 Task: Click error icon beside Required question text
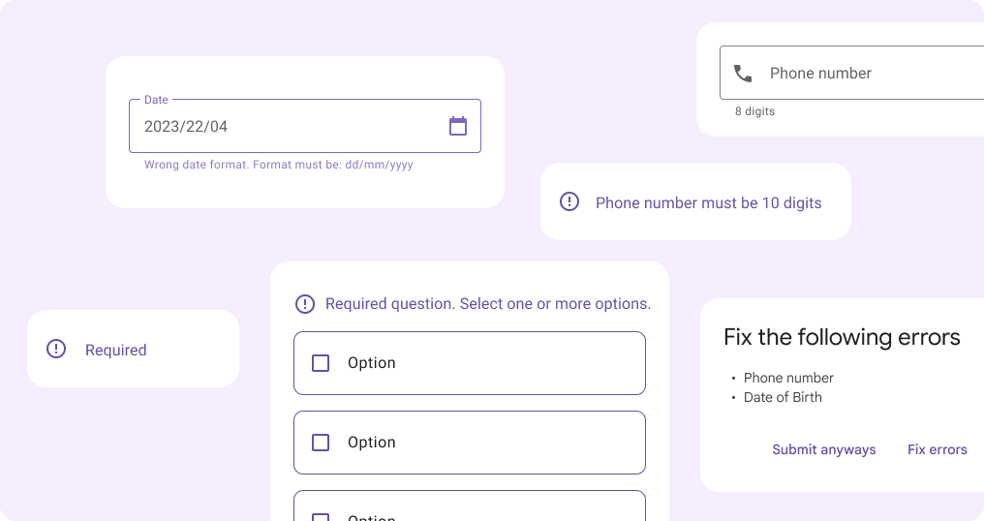pyautogui.click(x=305, y=304)
